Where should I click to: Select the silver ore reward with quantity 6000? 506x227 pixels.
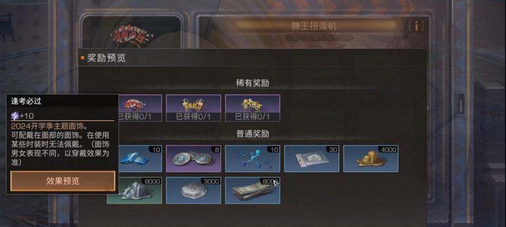(134, 190)
